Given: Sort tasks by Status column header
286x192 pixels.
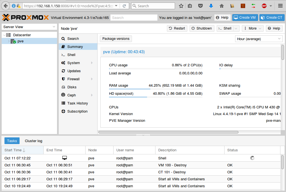Looking at the screenshot, I should click(252, 150).
